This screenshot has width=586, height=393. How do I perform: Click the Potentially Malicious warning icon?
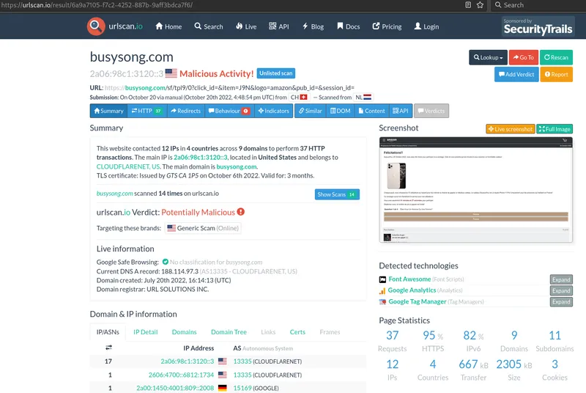(x=241, y=212)
